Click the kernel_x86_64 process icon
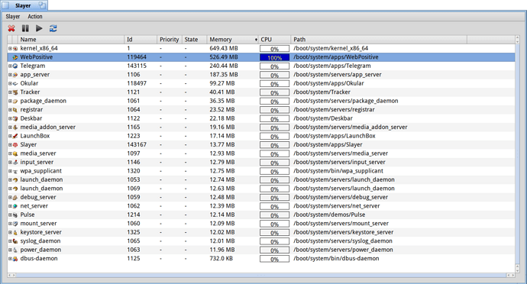Screen dimensions: 527x284 (x=15, y=48)
